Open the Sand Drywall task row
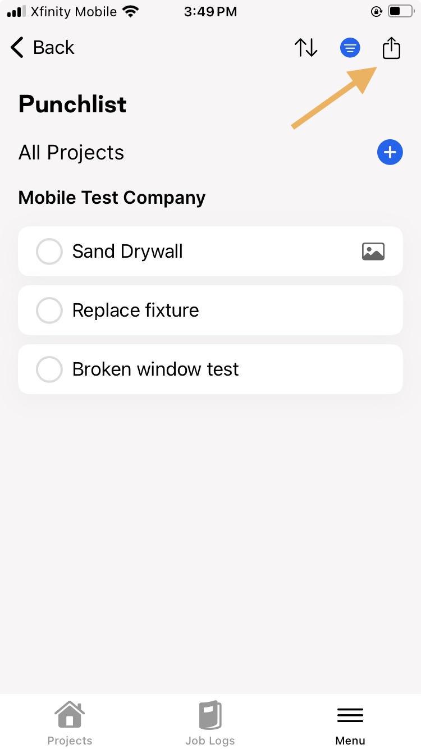Image resolution: width=421 pixels, height=749 pixels. [210, 252]
